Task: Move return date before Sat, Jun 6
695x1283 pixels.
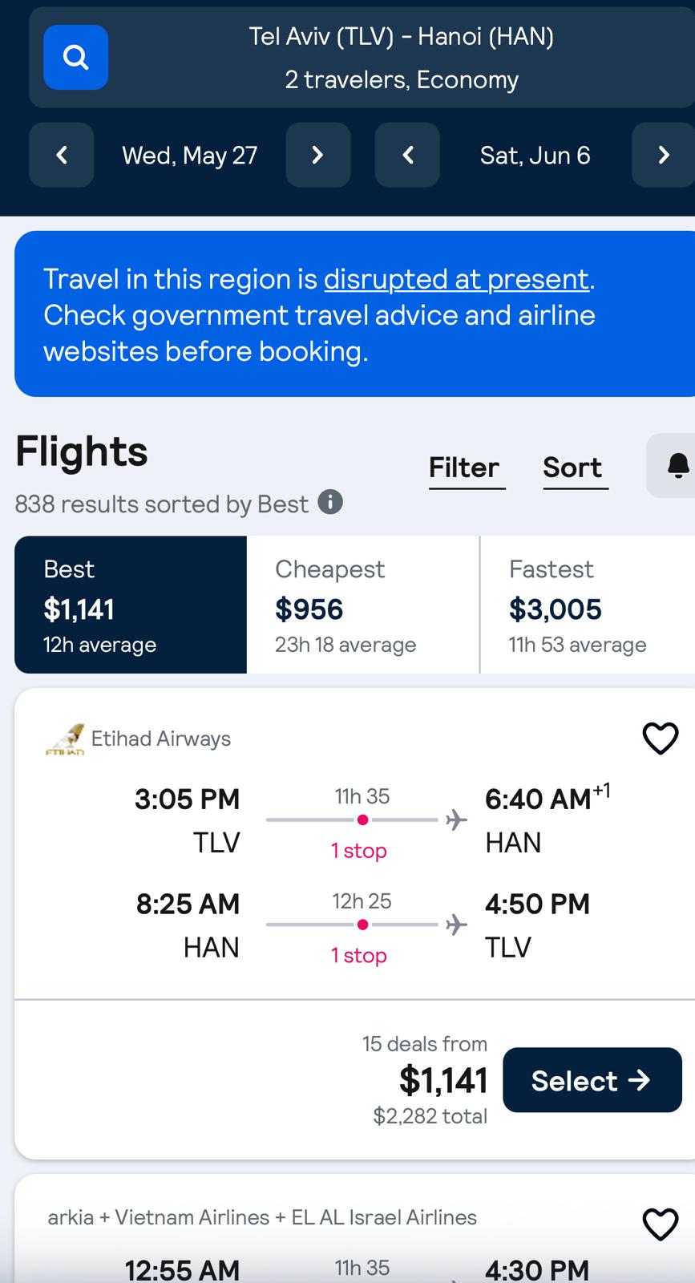Action: 407,155
